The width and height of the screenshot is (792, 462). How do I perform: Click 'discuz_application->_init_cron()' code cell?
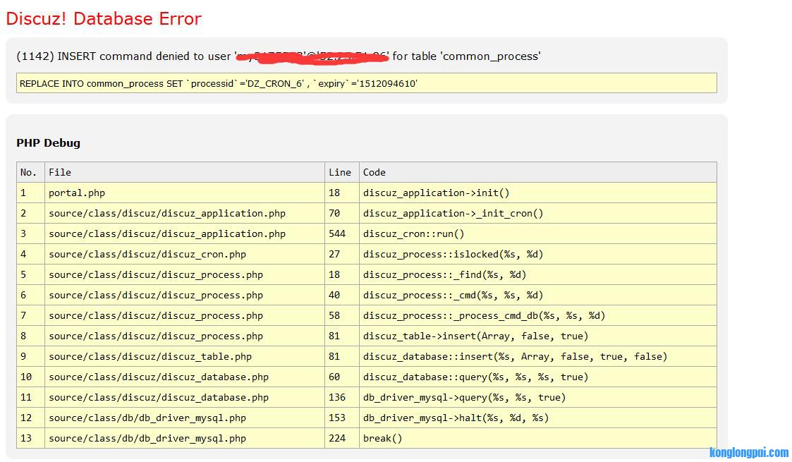pyautogui.click(x=538, y=213)
